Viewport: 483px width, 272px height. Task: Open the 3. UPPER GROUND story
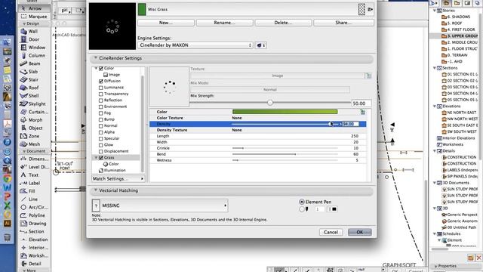pyautogui.click(x=460, y=36)
